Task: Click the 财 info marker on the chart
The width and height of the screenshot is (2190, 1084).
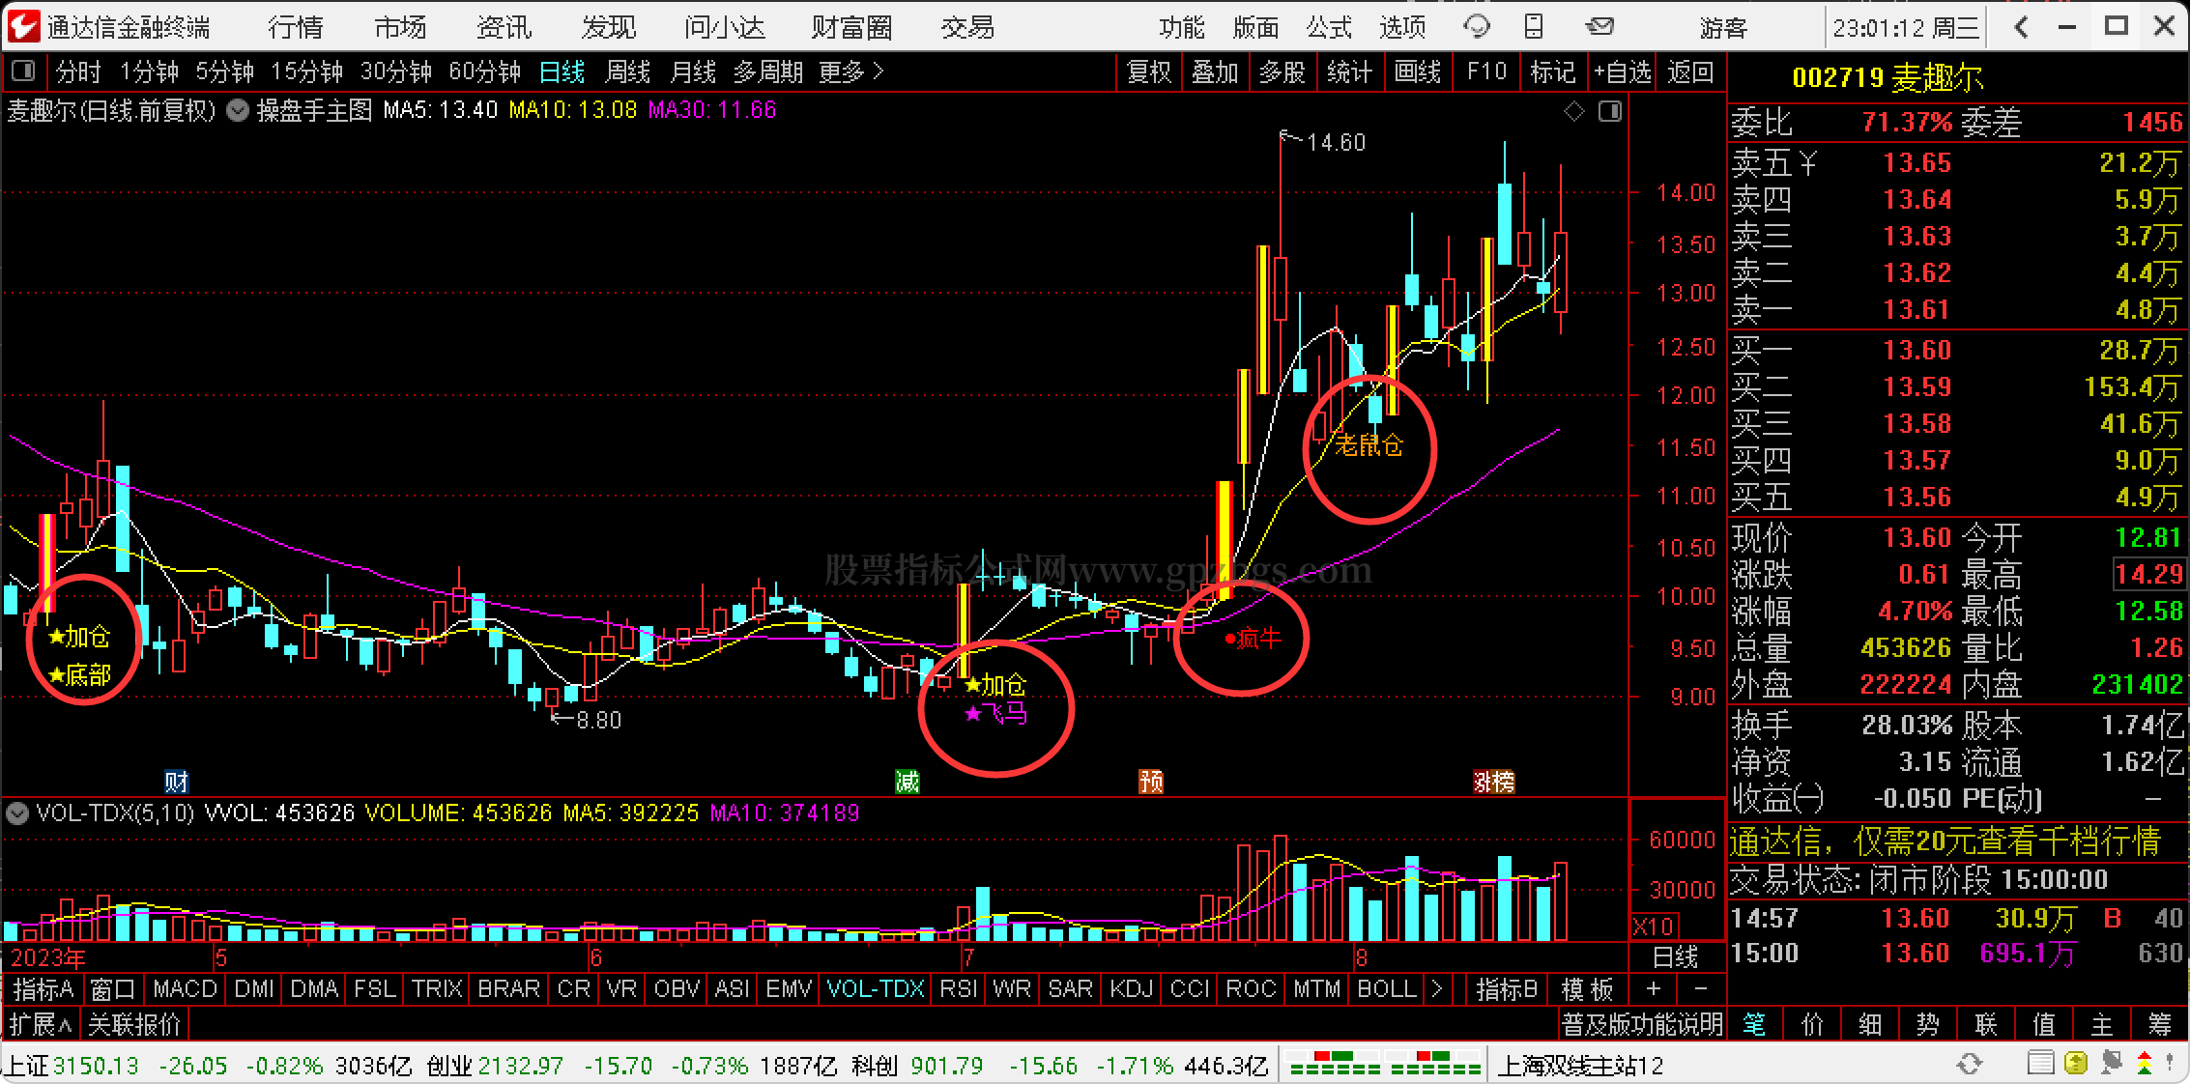Action: point(176,782)
